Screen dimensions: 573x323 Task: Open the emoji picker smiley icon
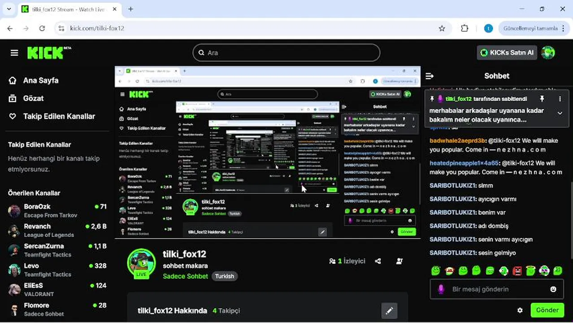click(553, 289)
